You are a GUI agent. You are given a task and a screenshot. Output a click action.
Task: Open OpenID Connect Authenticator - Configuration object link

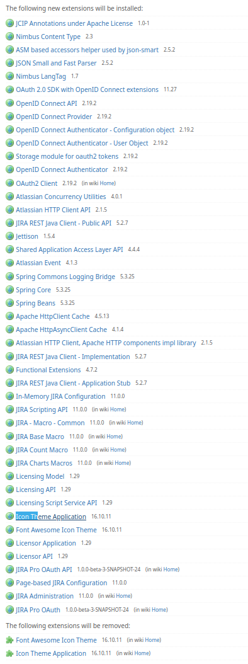tap(95, 130)
